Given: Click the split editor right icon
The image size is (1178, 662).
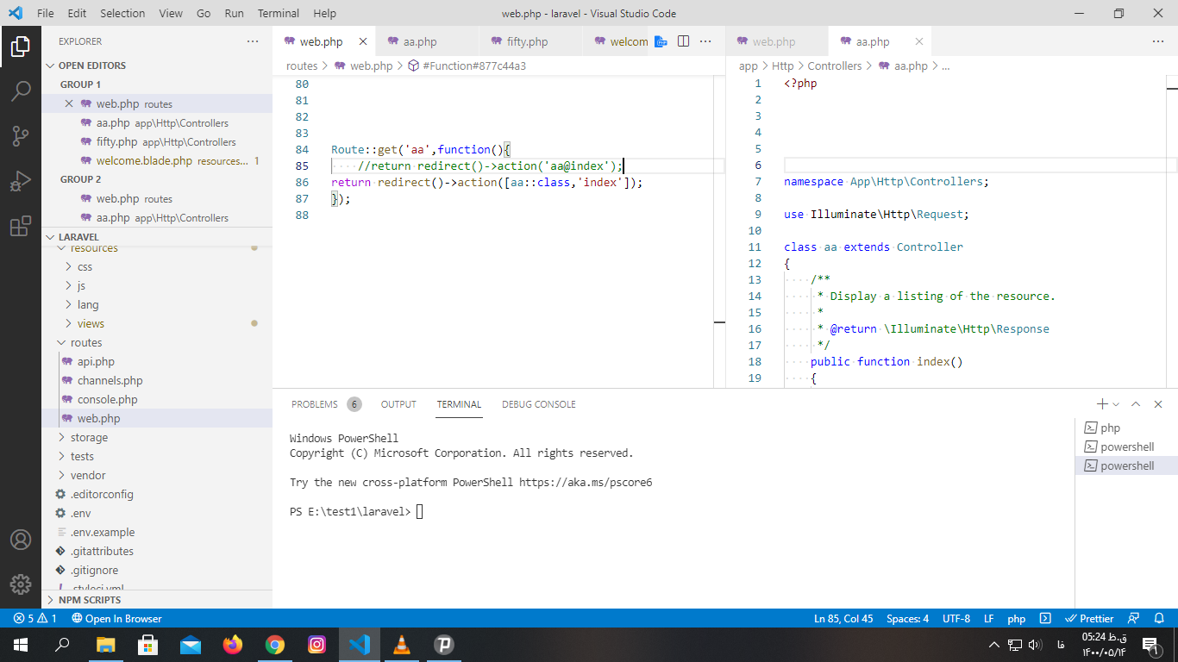Looking at the screenshot, I should (683, 41).
